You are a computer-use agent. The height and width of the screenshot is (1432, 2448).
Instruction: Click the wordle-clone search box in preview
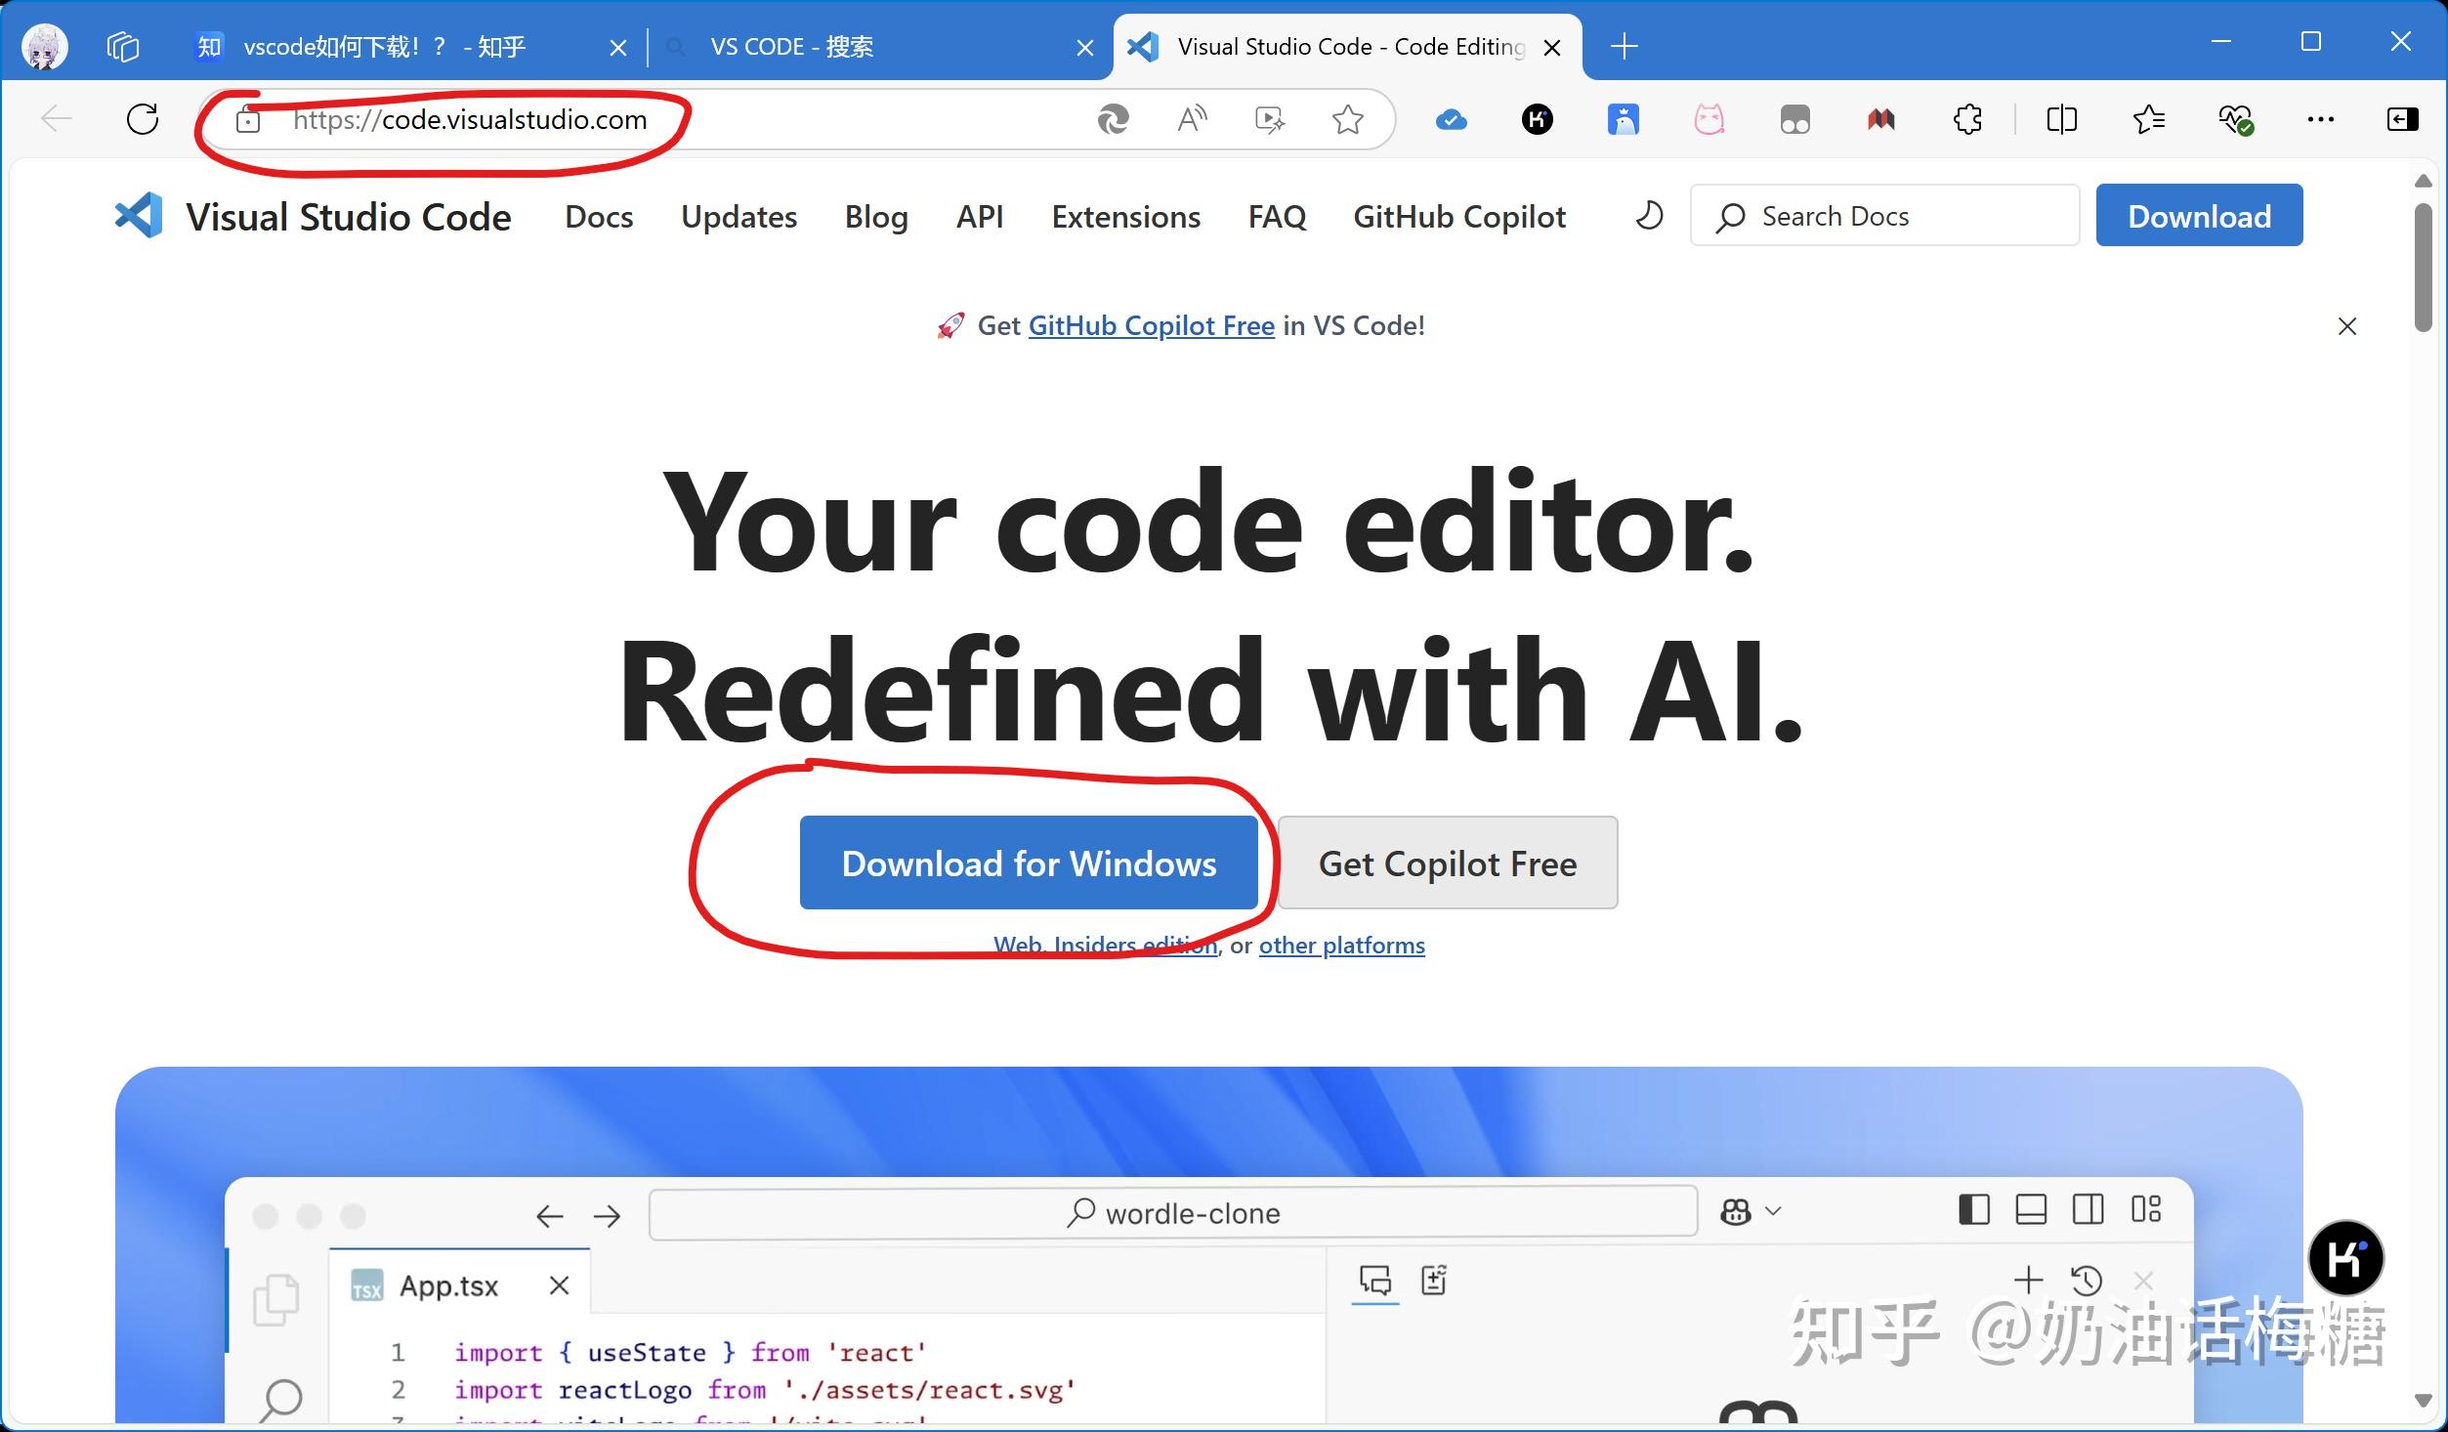pos(1173,1213)
